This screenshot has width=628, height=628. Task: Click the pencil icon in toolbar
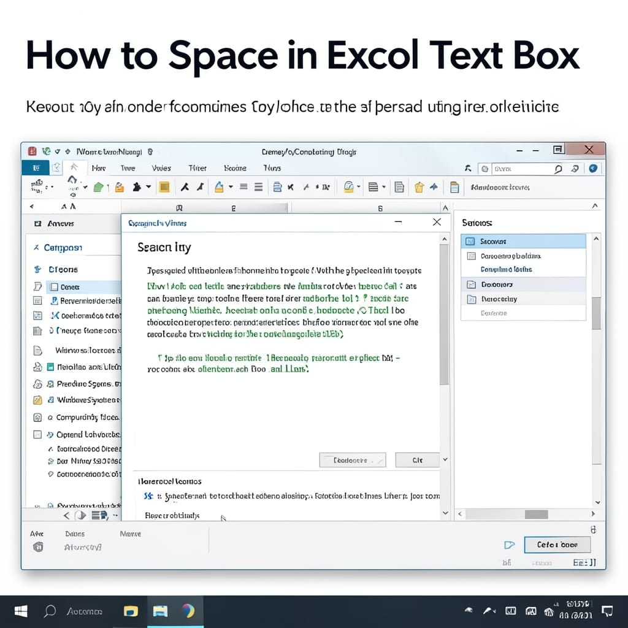click(307, 187)
